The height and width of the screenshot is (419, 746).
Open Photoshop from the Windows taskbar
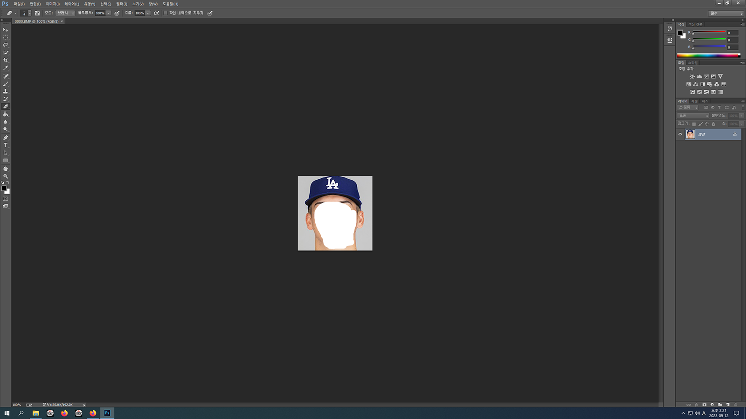point(107,413)
